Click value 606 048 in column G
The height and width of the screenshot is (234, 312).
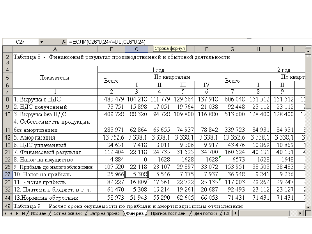point(232,99)
